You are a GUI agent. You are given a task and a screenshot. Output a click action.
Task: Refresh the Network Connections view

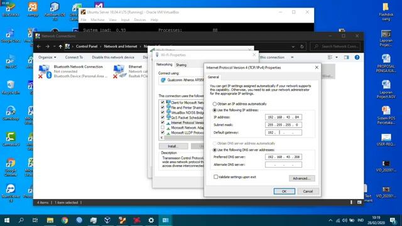[302, 46]
